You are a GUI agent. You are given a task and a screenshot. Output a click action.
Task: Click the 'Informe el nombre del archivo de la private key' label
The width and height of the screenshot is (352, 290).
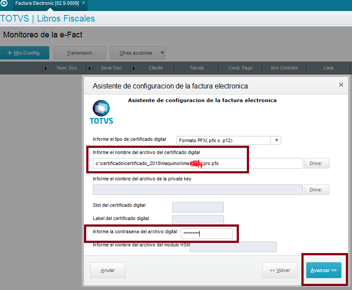pos(142,179)
